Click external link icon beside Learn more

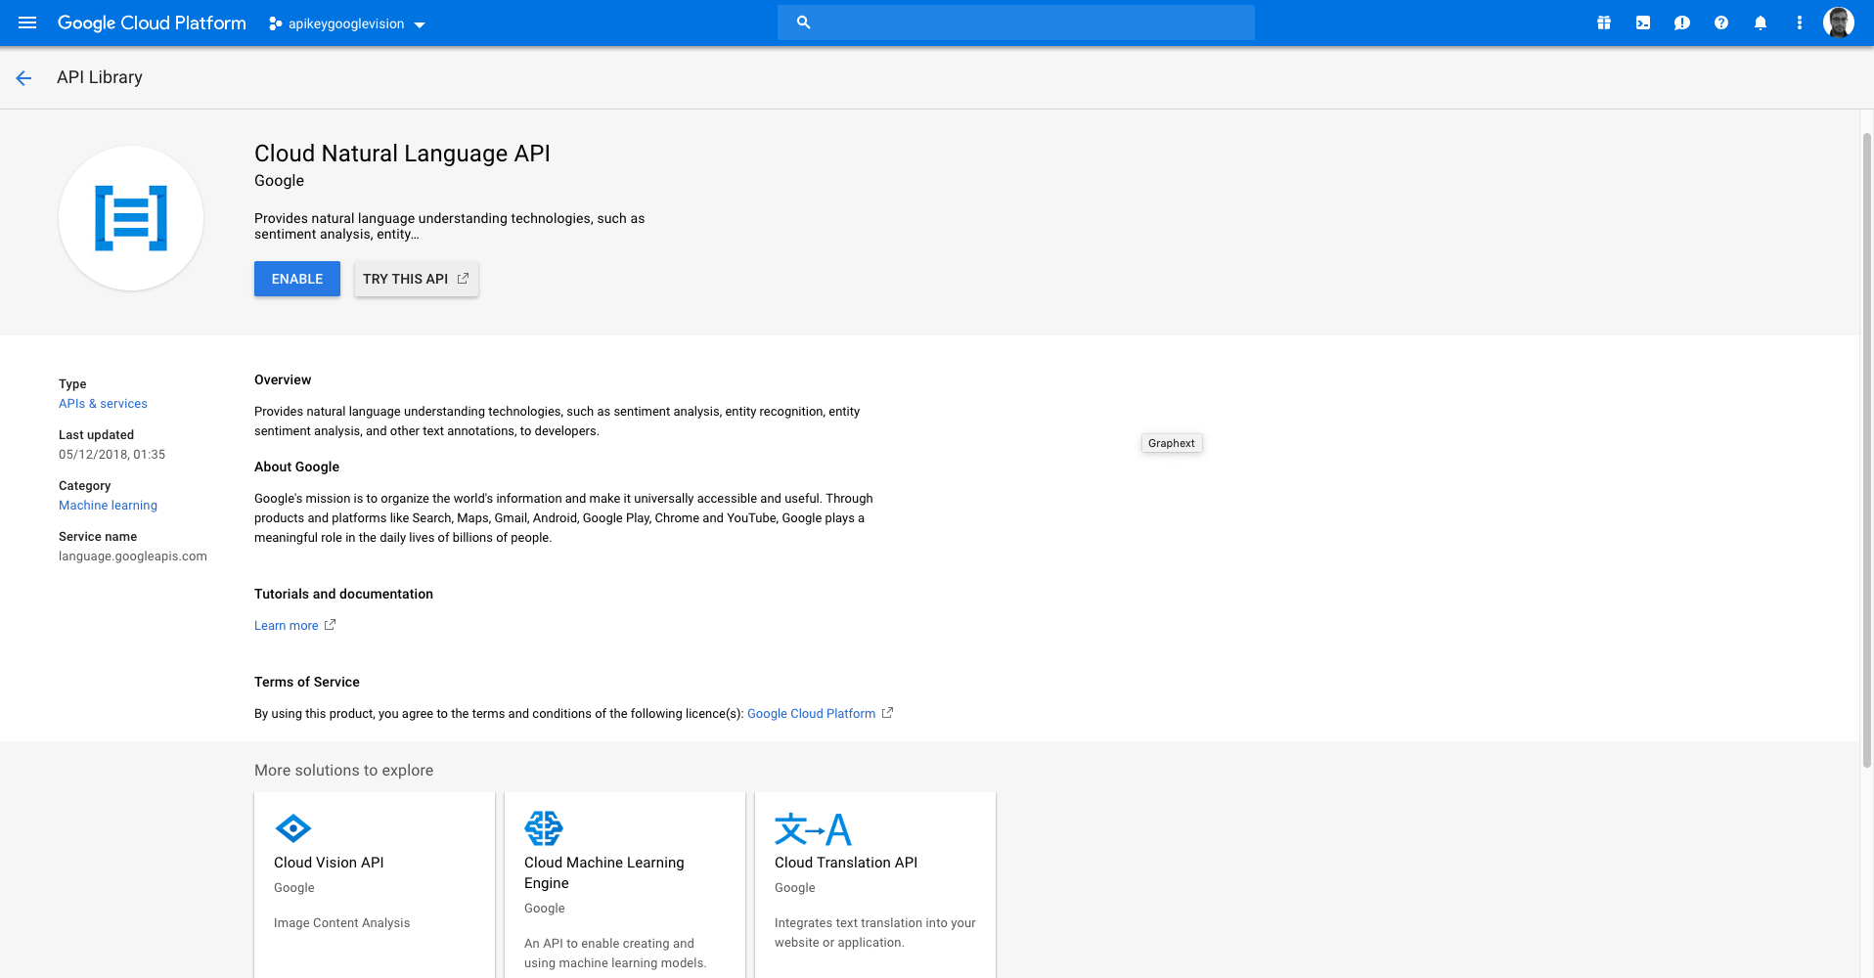pyautogui.click(x=330, y=625)
